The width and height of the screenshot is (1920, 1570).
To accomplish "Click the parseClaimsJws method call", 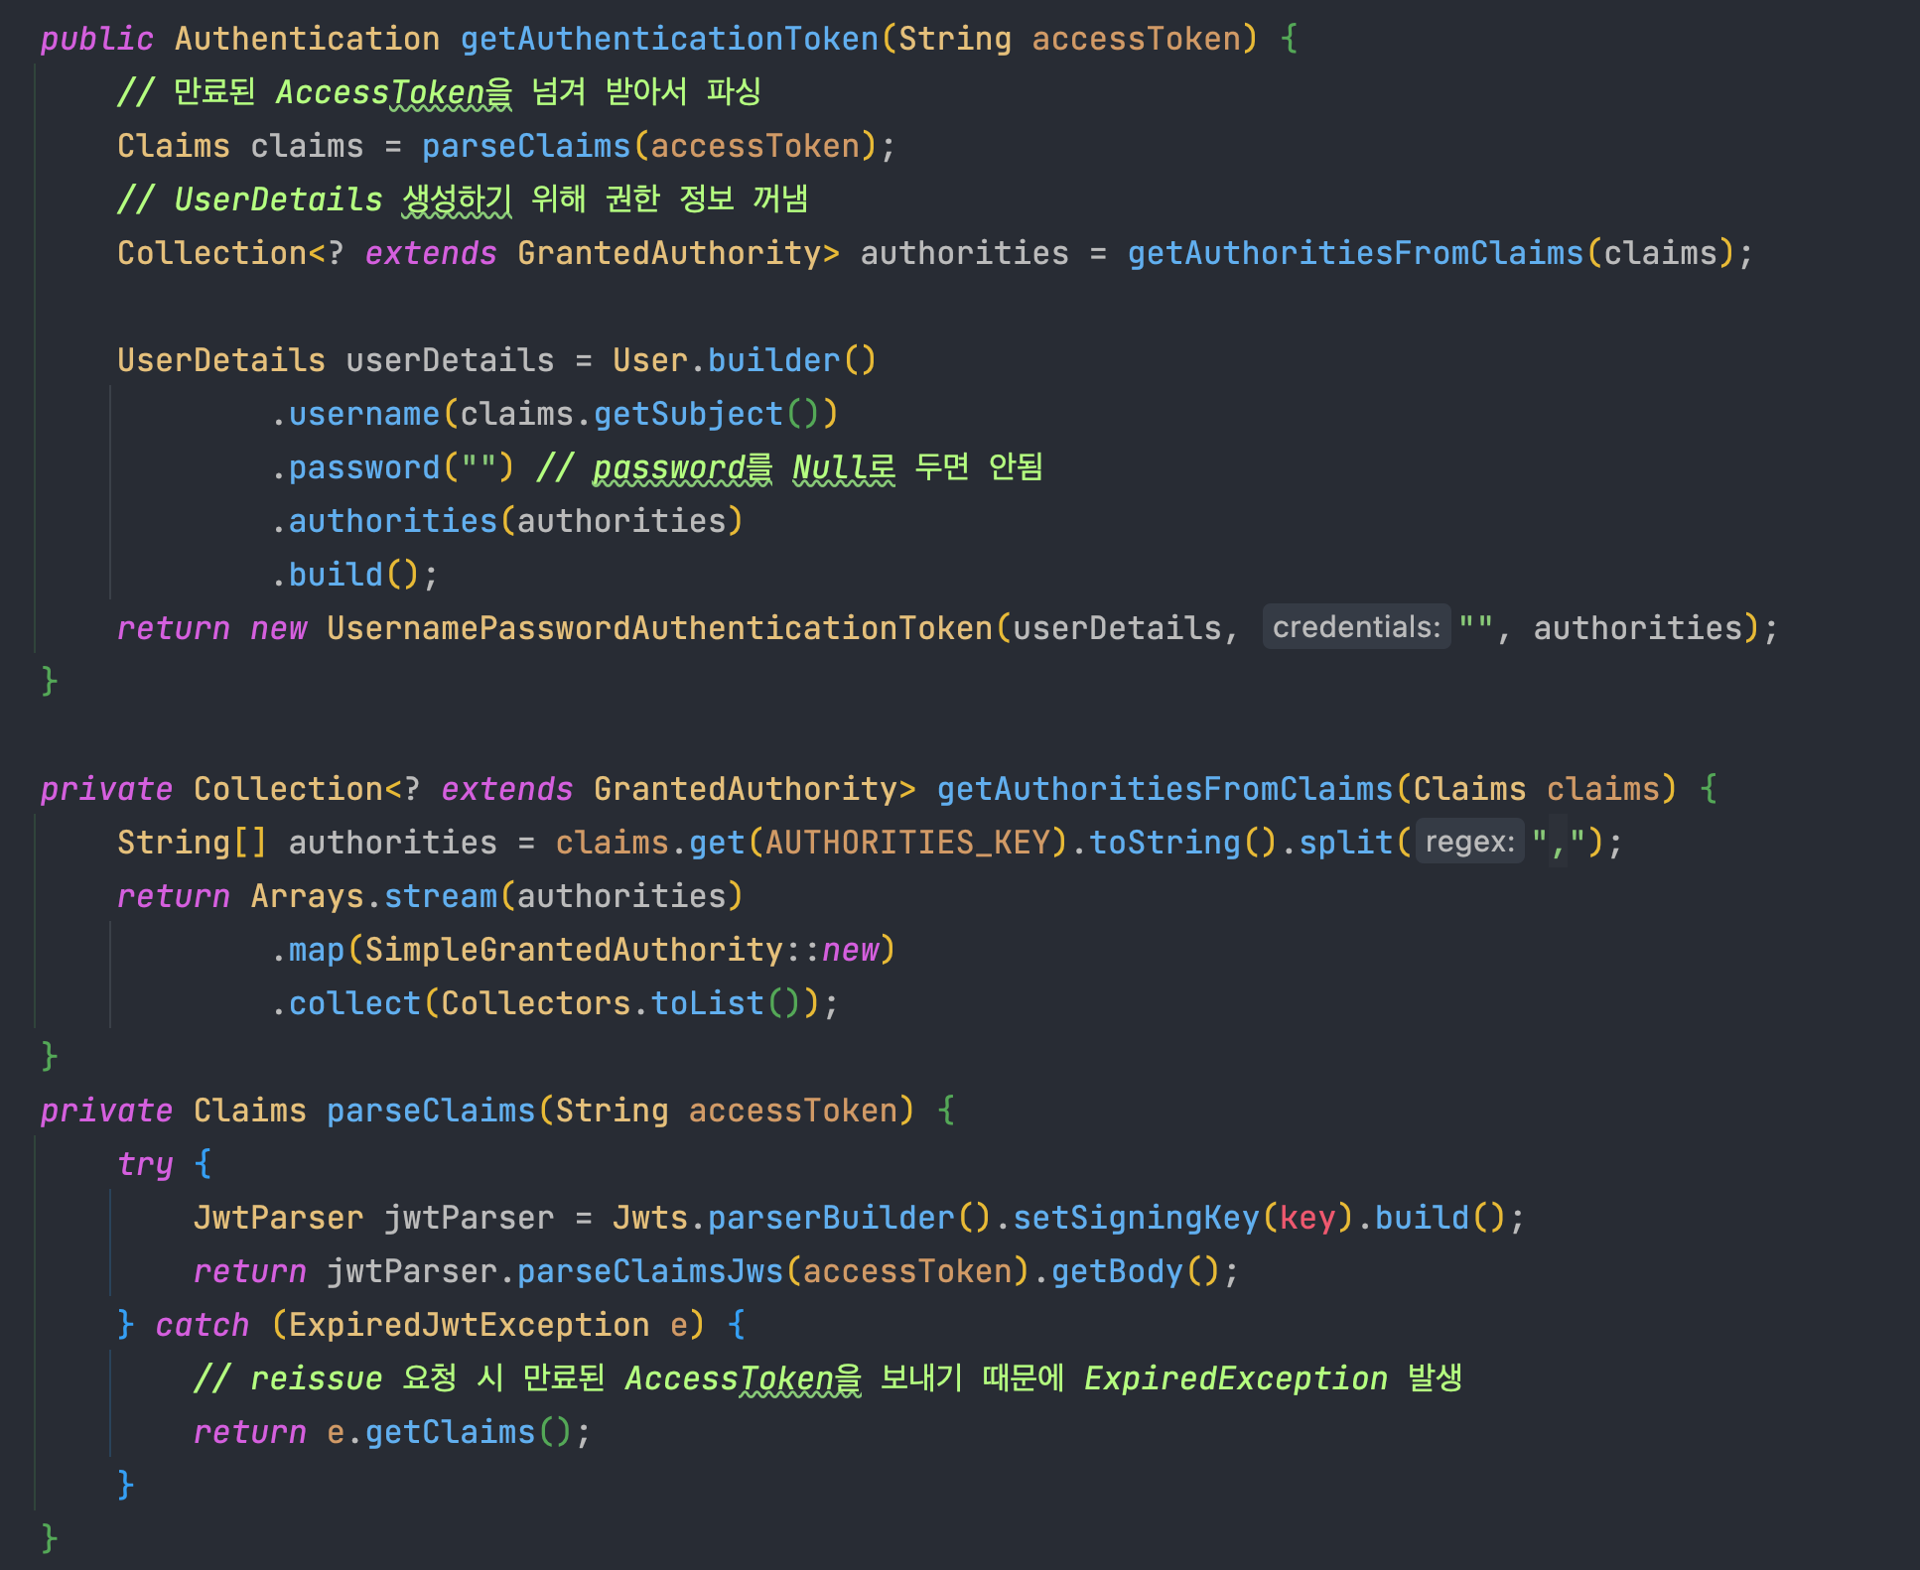I will (x=650, y=1271).
